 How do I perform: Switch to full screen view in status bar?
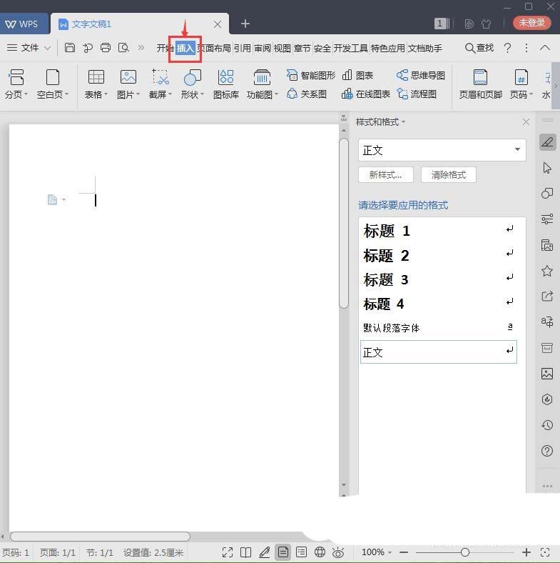(x=228, y=552)
